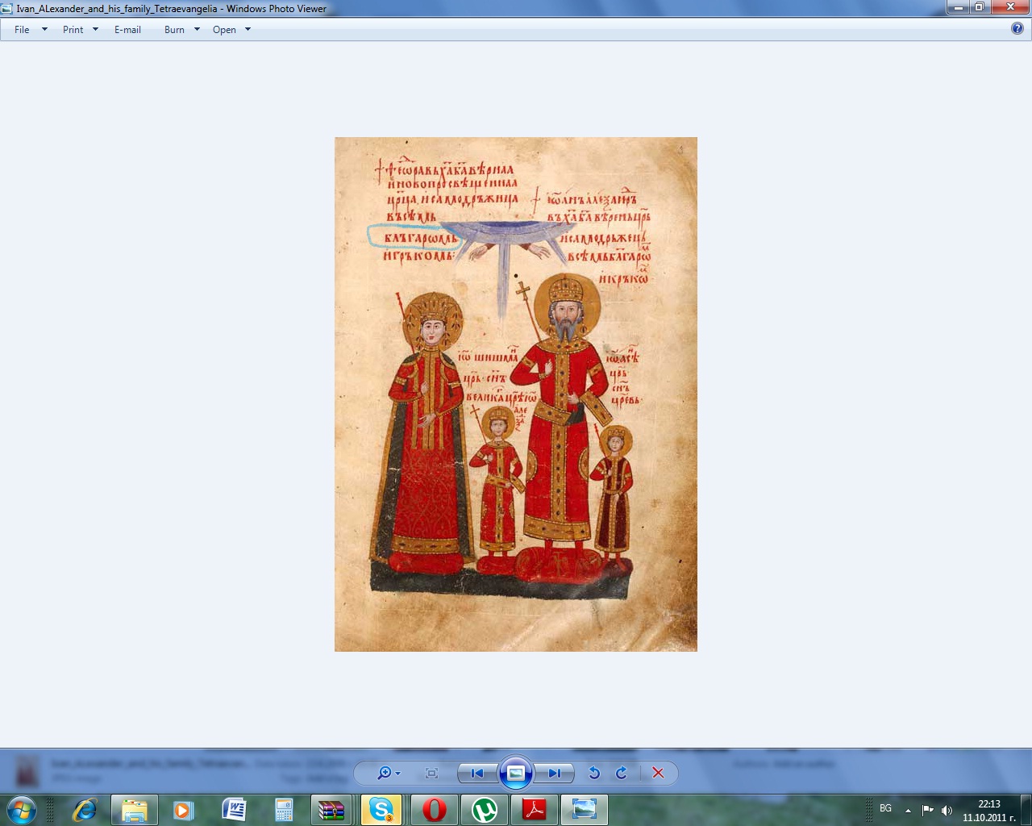Click the volume speaker tray icon

pos(947,810)
